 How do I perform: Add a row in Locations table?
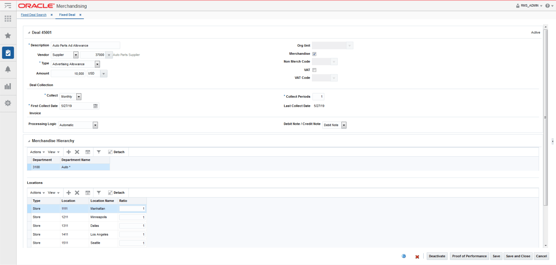pos(68,193)
